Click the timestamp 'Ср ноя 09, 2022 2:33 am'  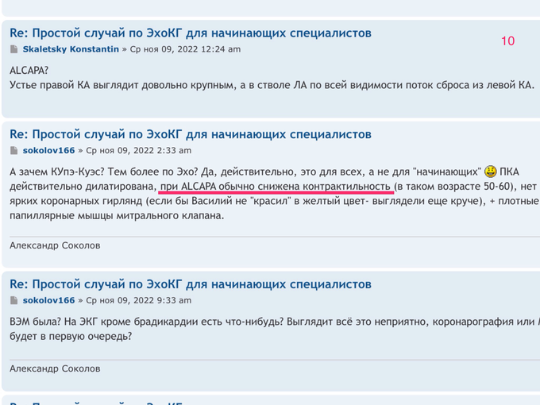click(138, 151)
